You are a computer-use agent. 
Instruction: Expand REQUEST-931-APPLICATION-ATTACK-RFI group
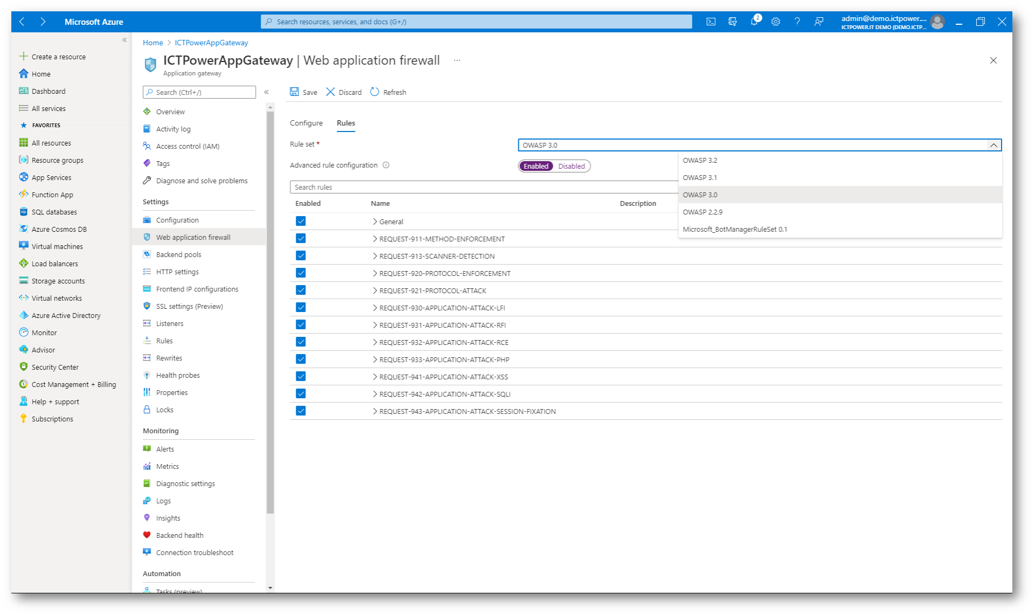point(374,325)
